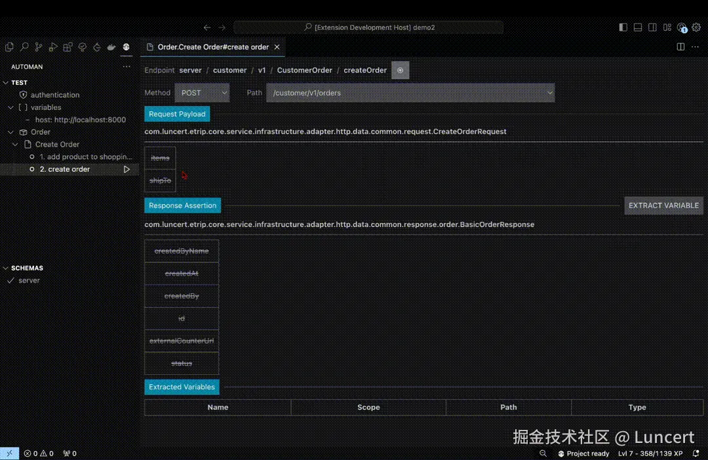Run the '2. create order' test step
This screenshot has width=708, height=460.
[127, 169]
